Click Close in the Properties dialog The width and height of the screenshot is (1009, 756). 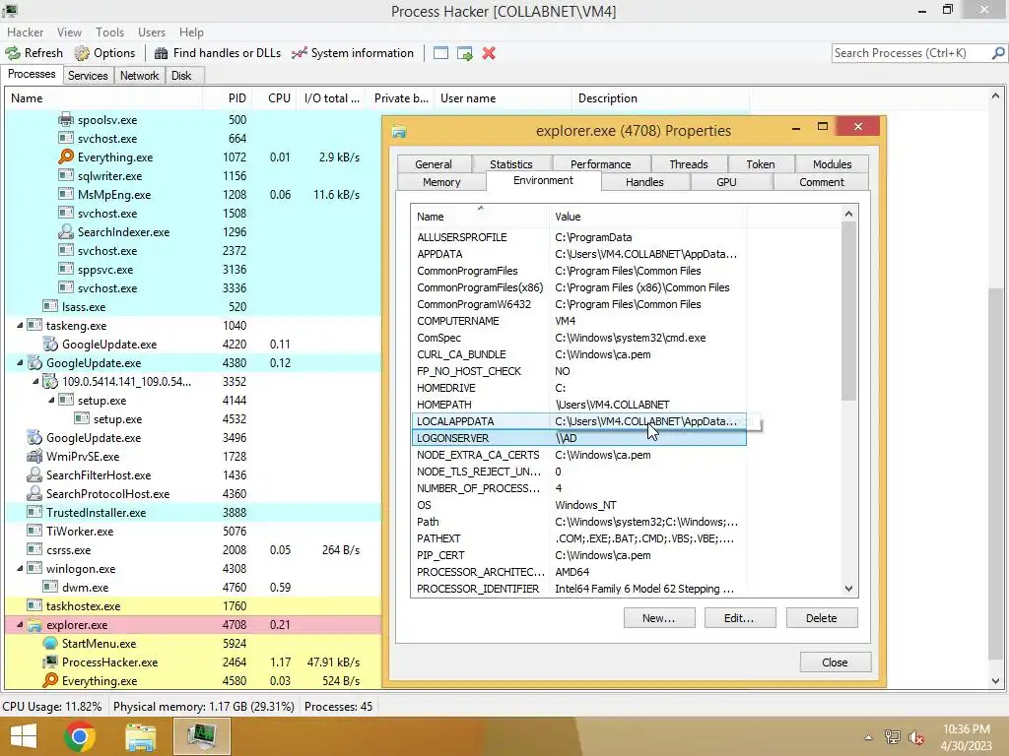pos(835,662)
